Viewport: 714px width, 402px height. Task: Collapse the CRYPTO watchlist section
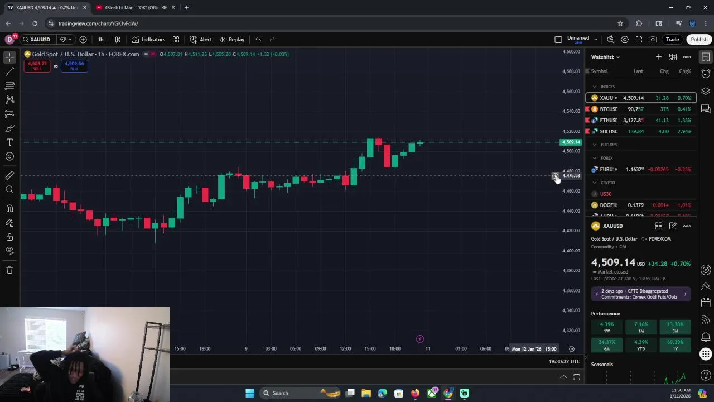[x=594, y=183]
